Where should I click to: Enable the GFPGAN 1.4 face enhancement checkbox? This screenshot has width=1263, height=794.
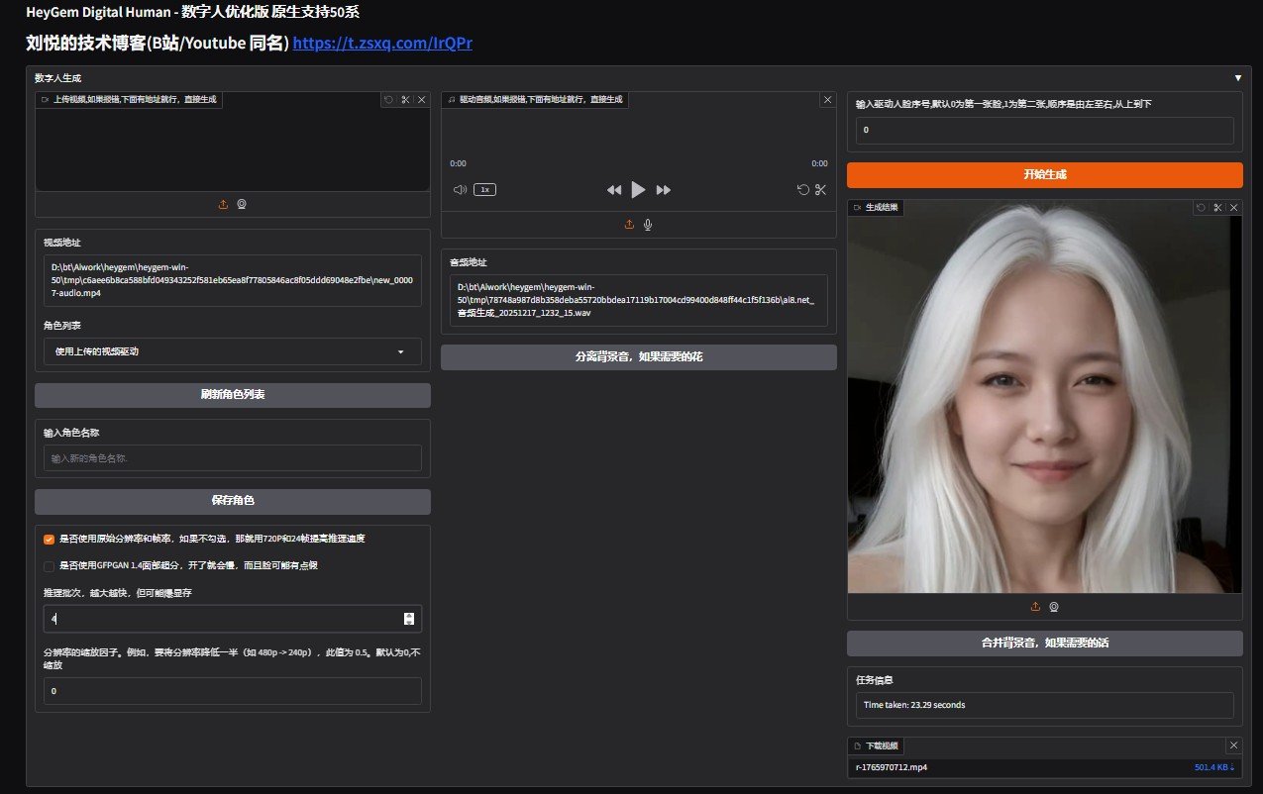click(49, 566)
